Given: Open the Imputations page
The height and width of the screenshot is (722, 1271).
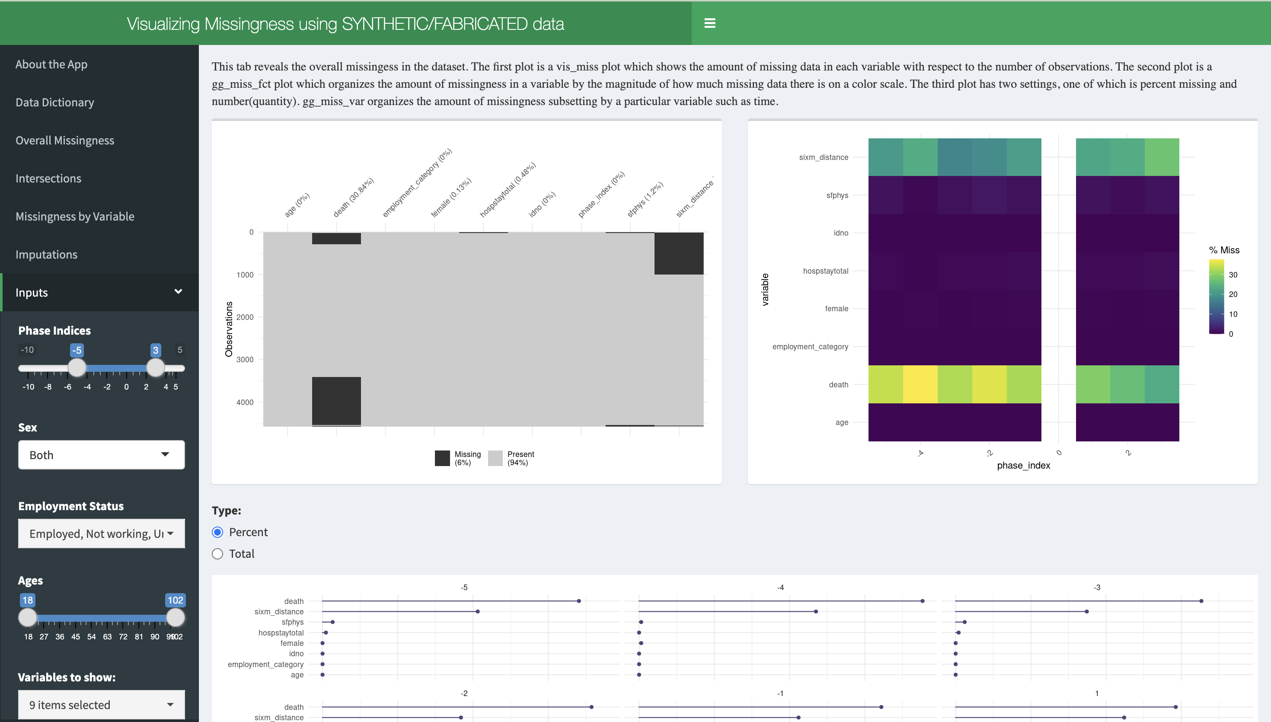Looking at the screenshot, I should [x=46, y=254].
